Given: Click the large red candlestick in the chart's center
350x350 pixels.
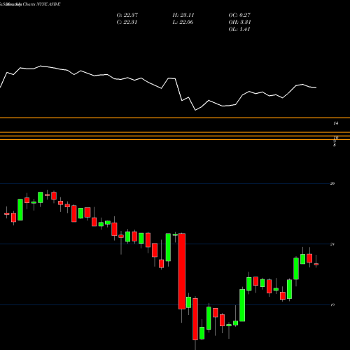Looking at the screenshot, I should [182, 271].
